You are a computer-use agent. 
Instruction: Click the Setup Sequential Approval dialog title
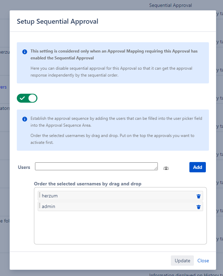[x=58, y=21]
